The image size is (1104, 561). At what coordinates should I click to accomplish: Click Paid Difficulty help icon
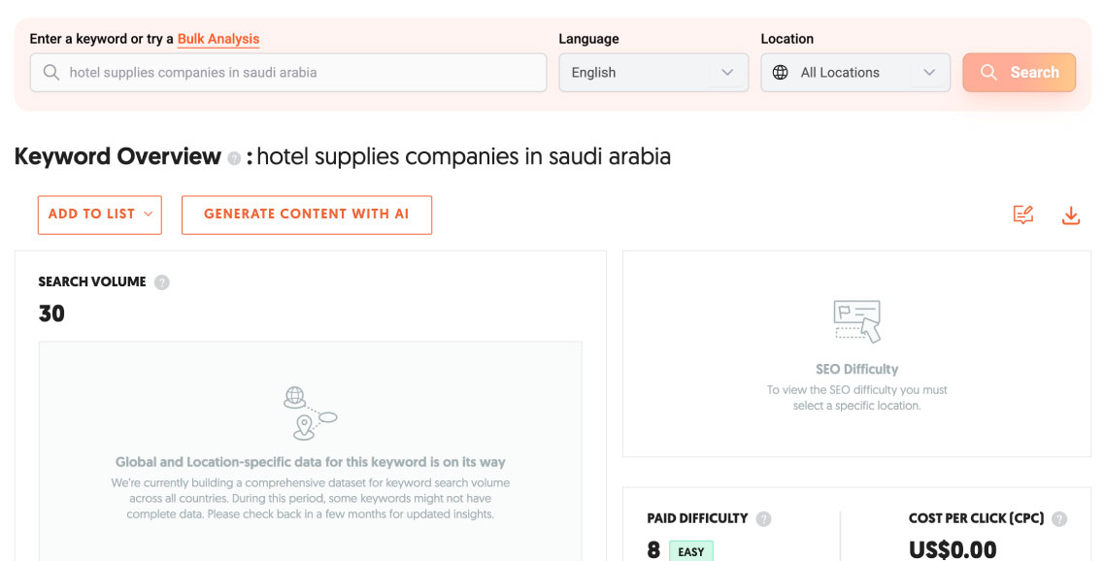(x=764, y=519)
